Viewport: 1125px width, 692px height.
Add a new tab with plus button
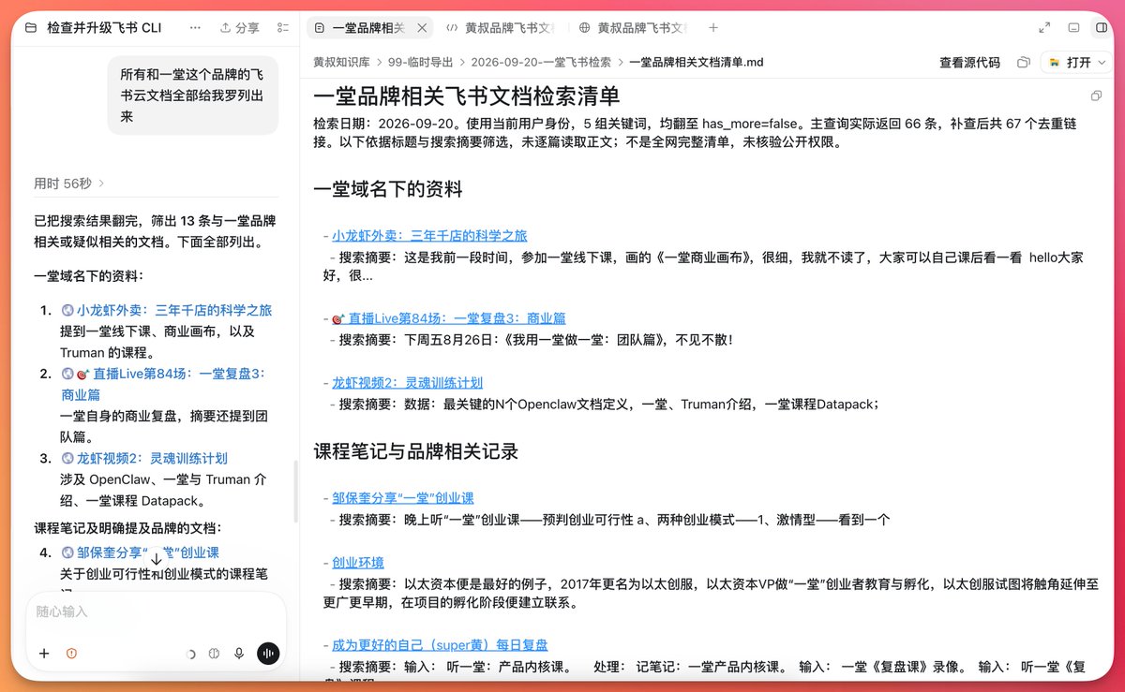tap(713, 28)
